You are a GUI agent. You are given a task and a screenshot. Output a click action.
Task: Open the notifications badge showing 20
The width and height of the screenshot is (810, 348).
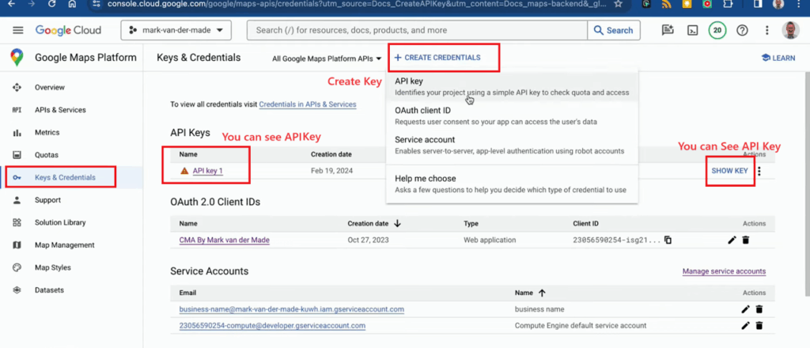(717, 31)
